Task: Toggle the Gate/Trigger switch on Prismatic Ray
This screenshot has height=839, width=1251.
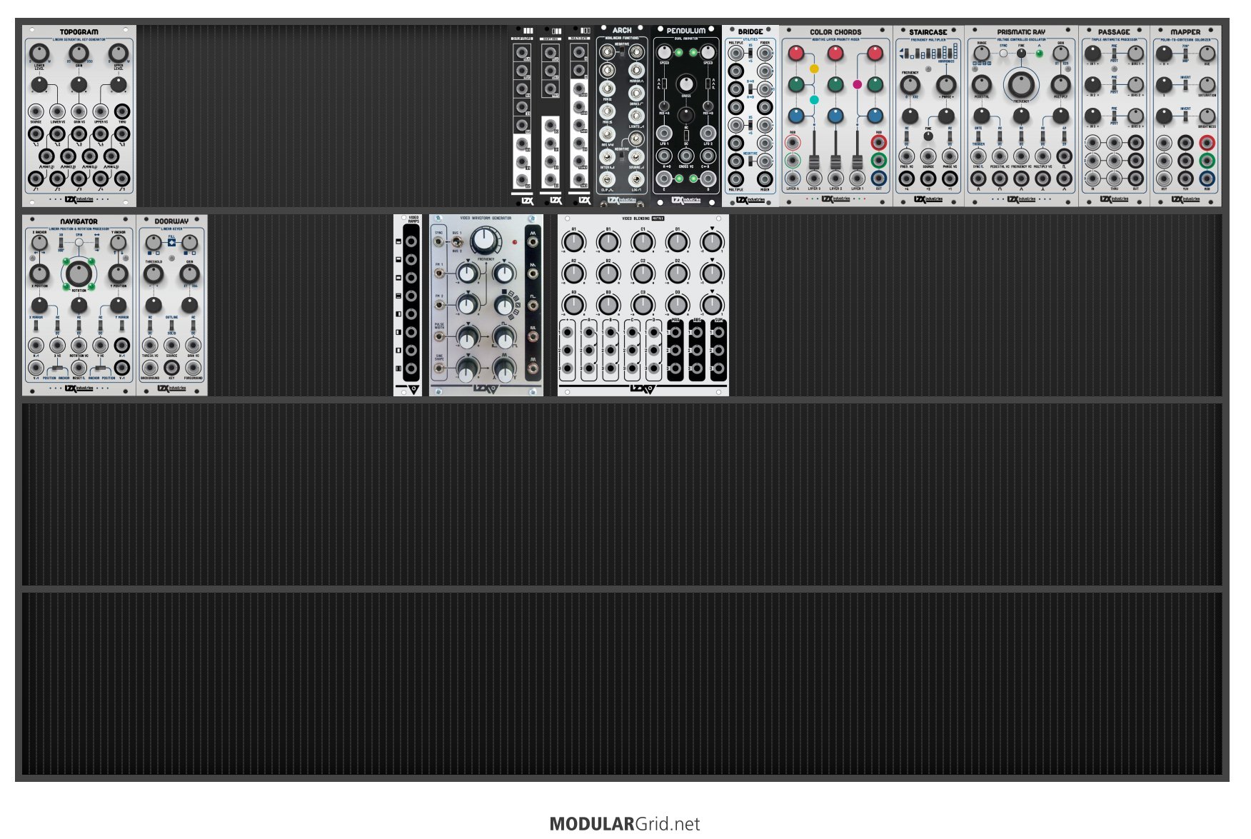Action: pos(978,136)
